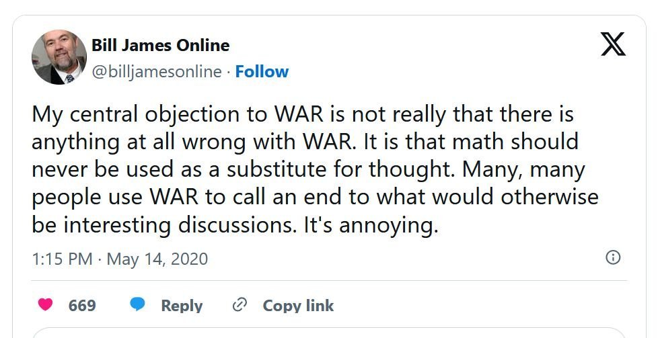Screen dimensions: 660x338
Task: Follow the Bill James Online account
Action: [262, 71]
